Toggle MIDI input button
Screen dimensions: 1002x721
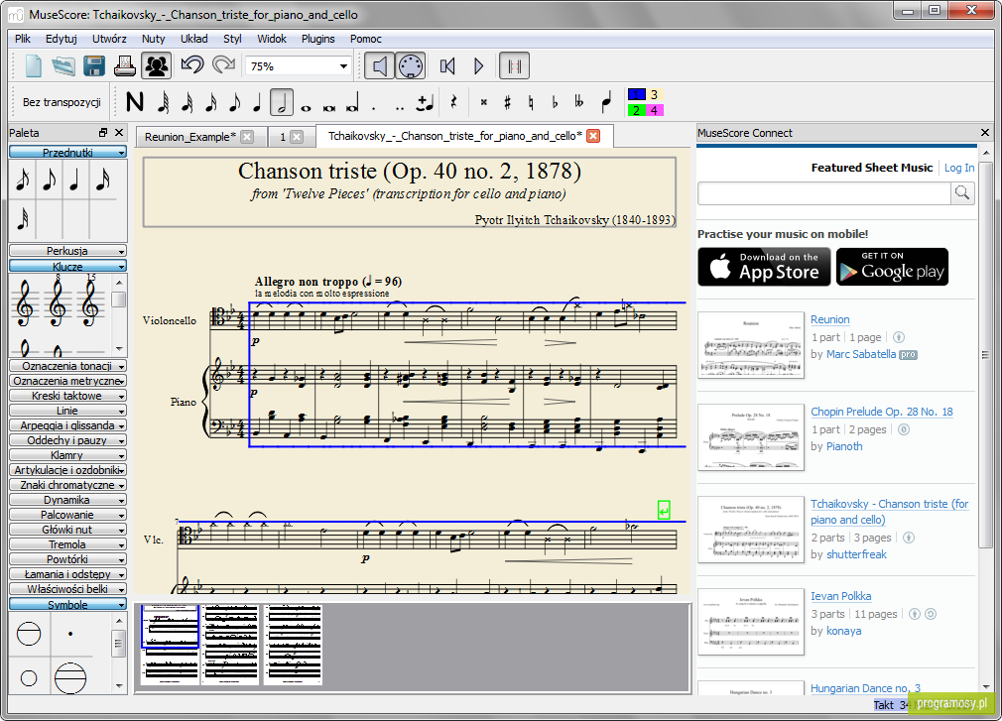tap(411, 65)
